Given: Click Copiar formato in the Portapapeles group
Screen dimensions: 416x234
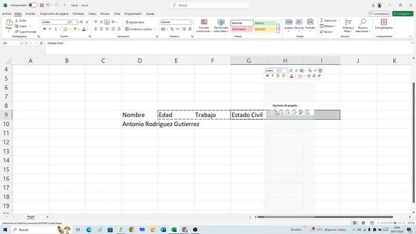Looking at the screenshot, I should click(x=26, y=32).
